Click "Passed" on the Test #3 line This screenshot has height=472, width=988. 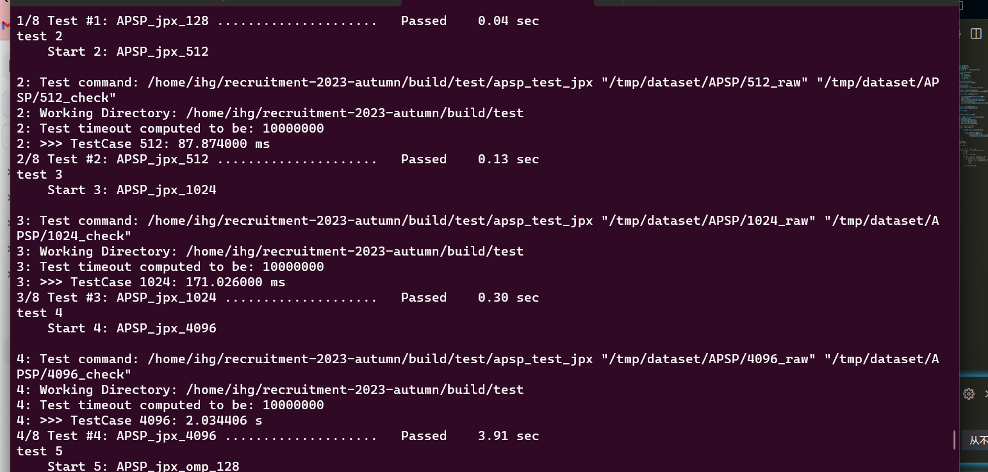(424, 297)
